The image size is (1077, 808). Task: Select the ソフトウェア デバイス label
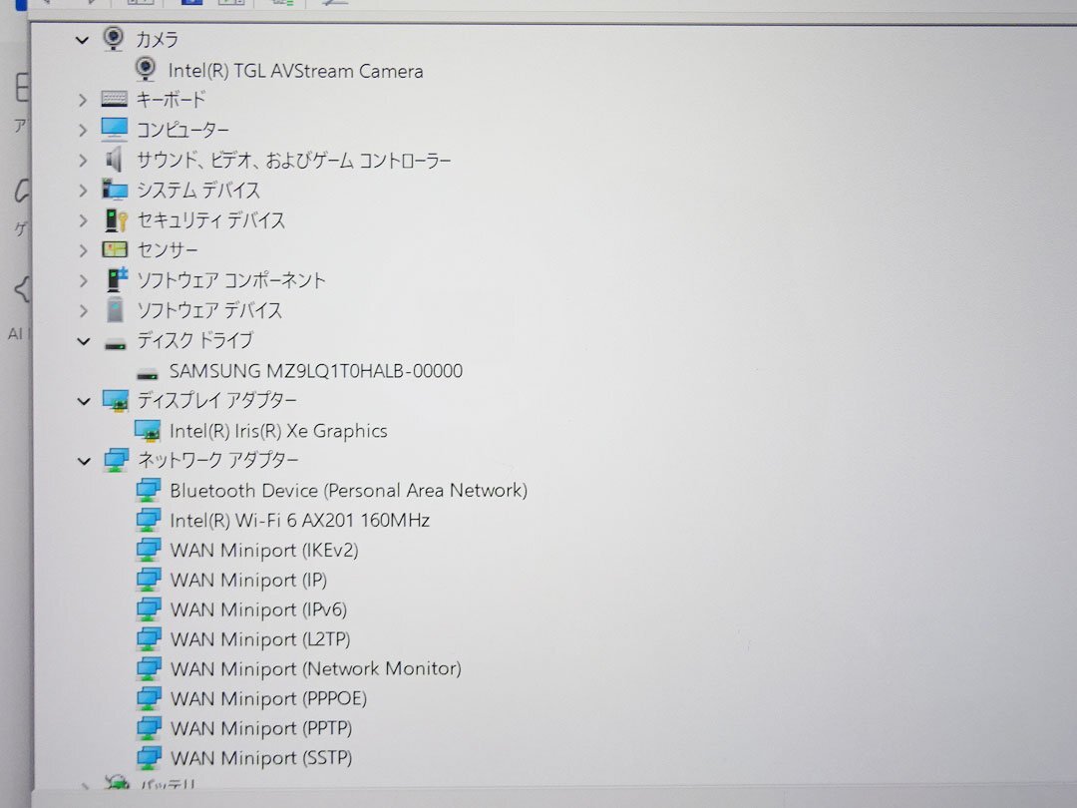(208, 311)
